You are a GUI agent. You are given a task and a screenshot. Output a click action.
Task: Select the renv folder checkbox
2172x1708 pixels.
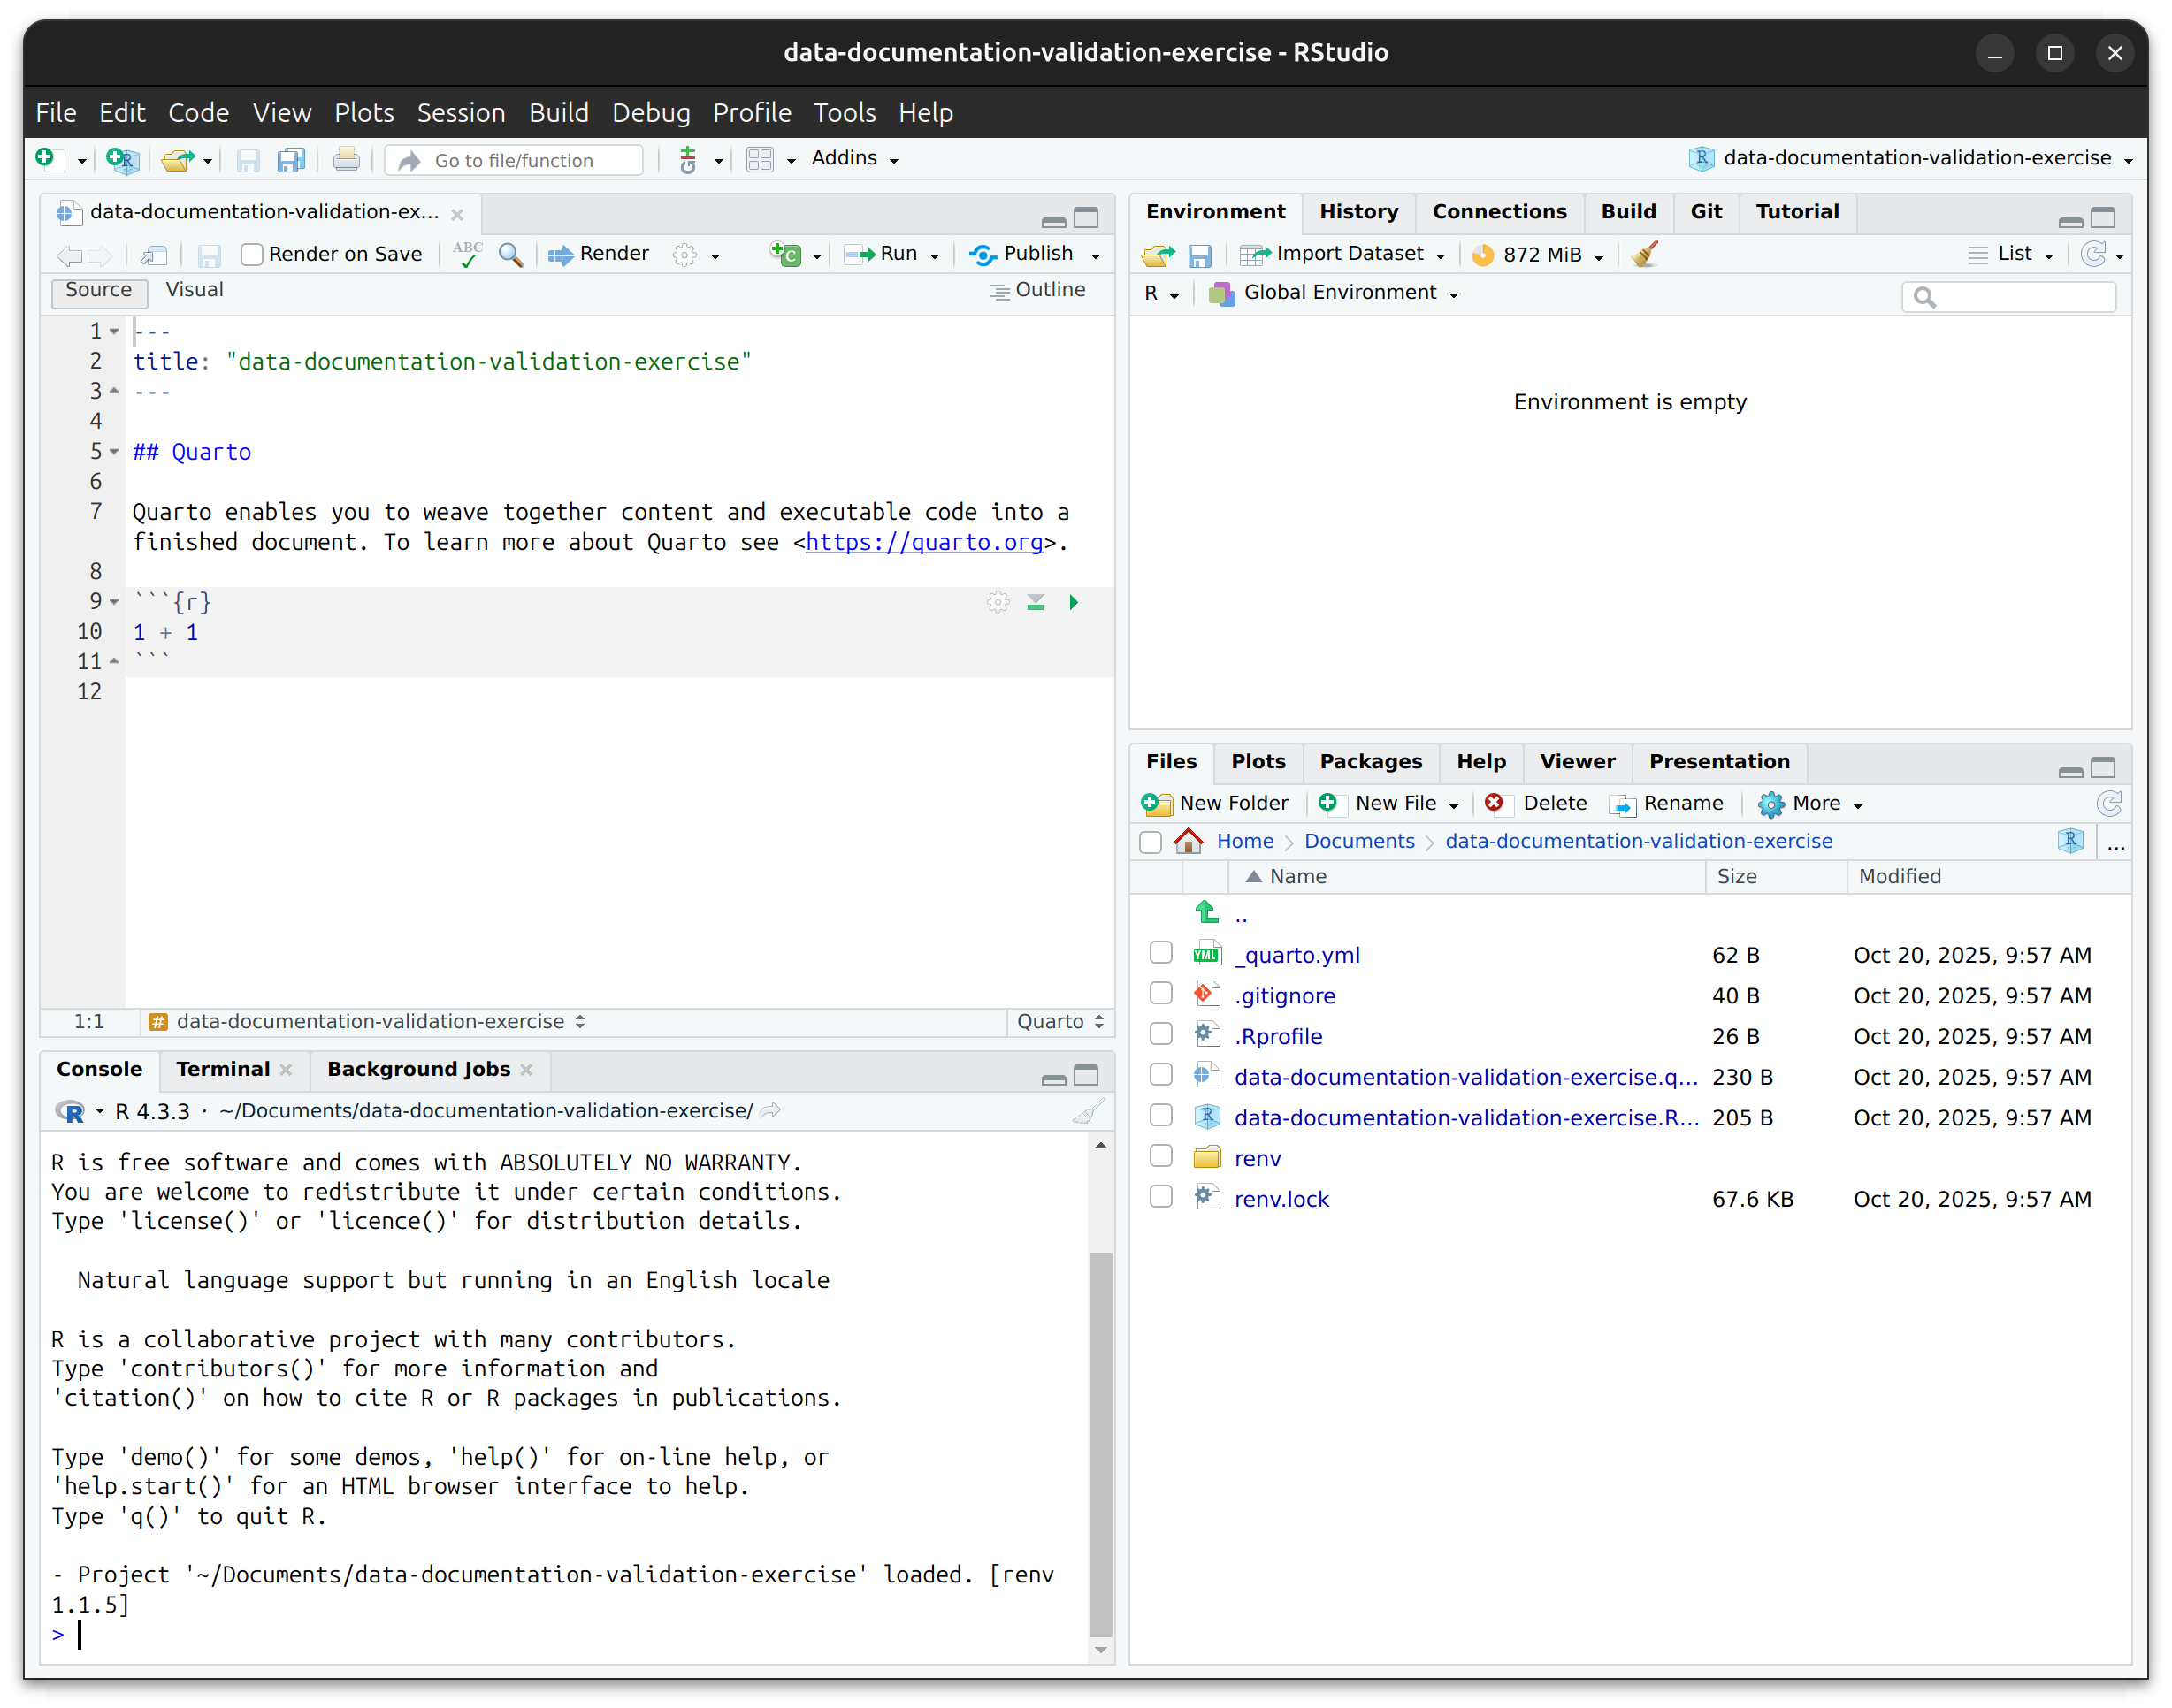(x=1160, y=1156)
